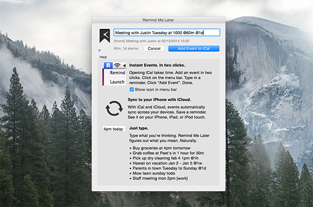Click 'Instant Events. In two clicks.' heading
This screenshot has height=207, width=313.
(157, 65)
